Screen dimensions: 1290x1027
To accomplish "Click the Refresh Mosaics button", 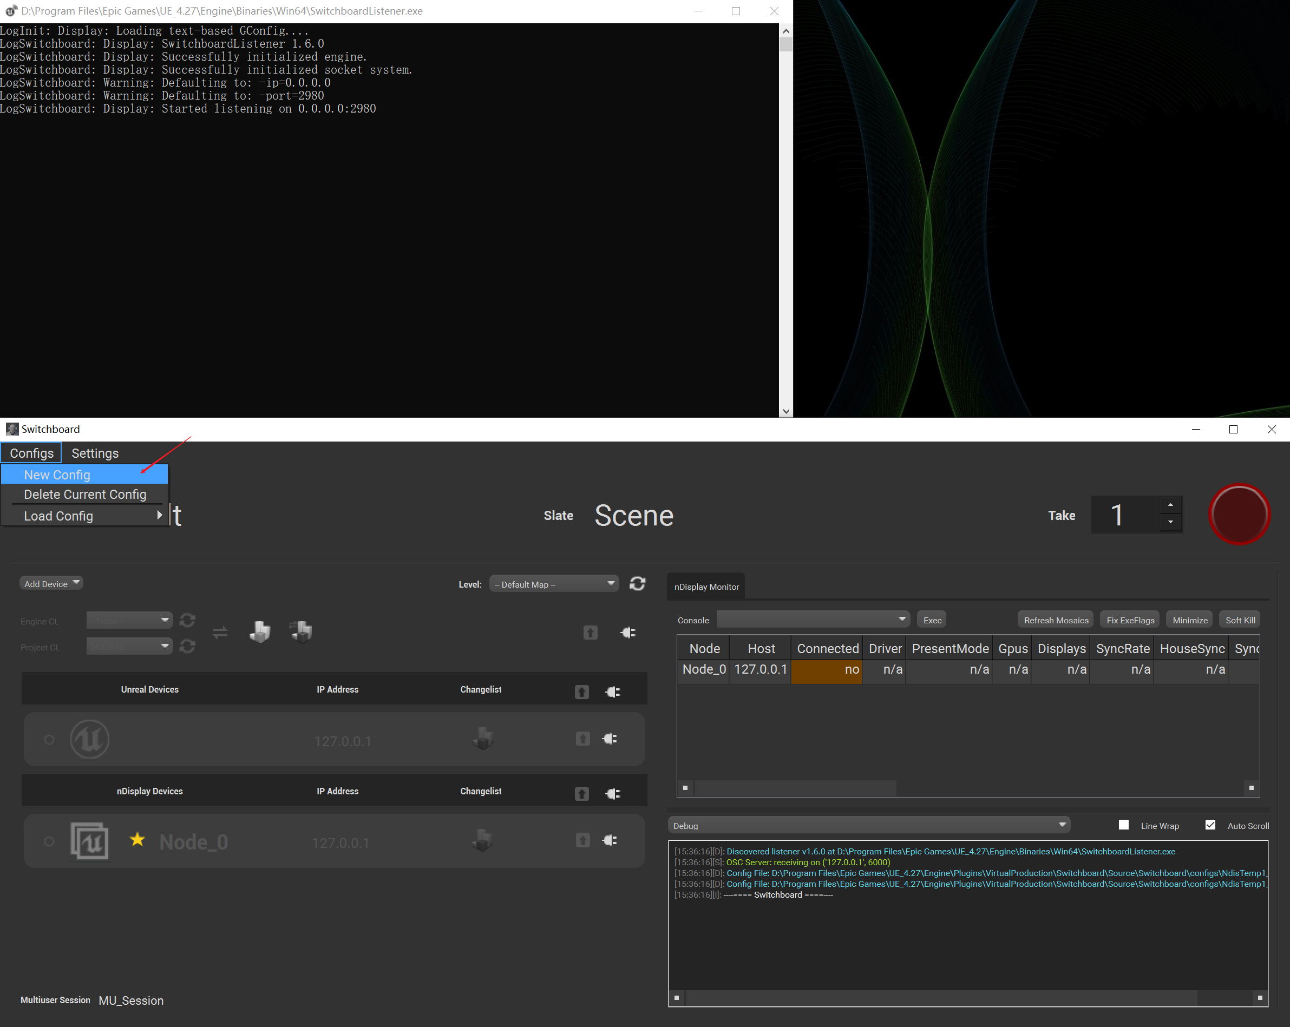I will 1056,620.
